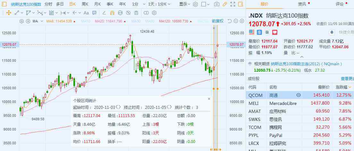Open drawing toolbar settings gear
Viewport: 354px width, 151px height.
[155, 13]
